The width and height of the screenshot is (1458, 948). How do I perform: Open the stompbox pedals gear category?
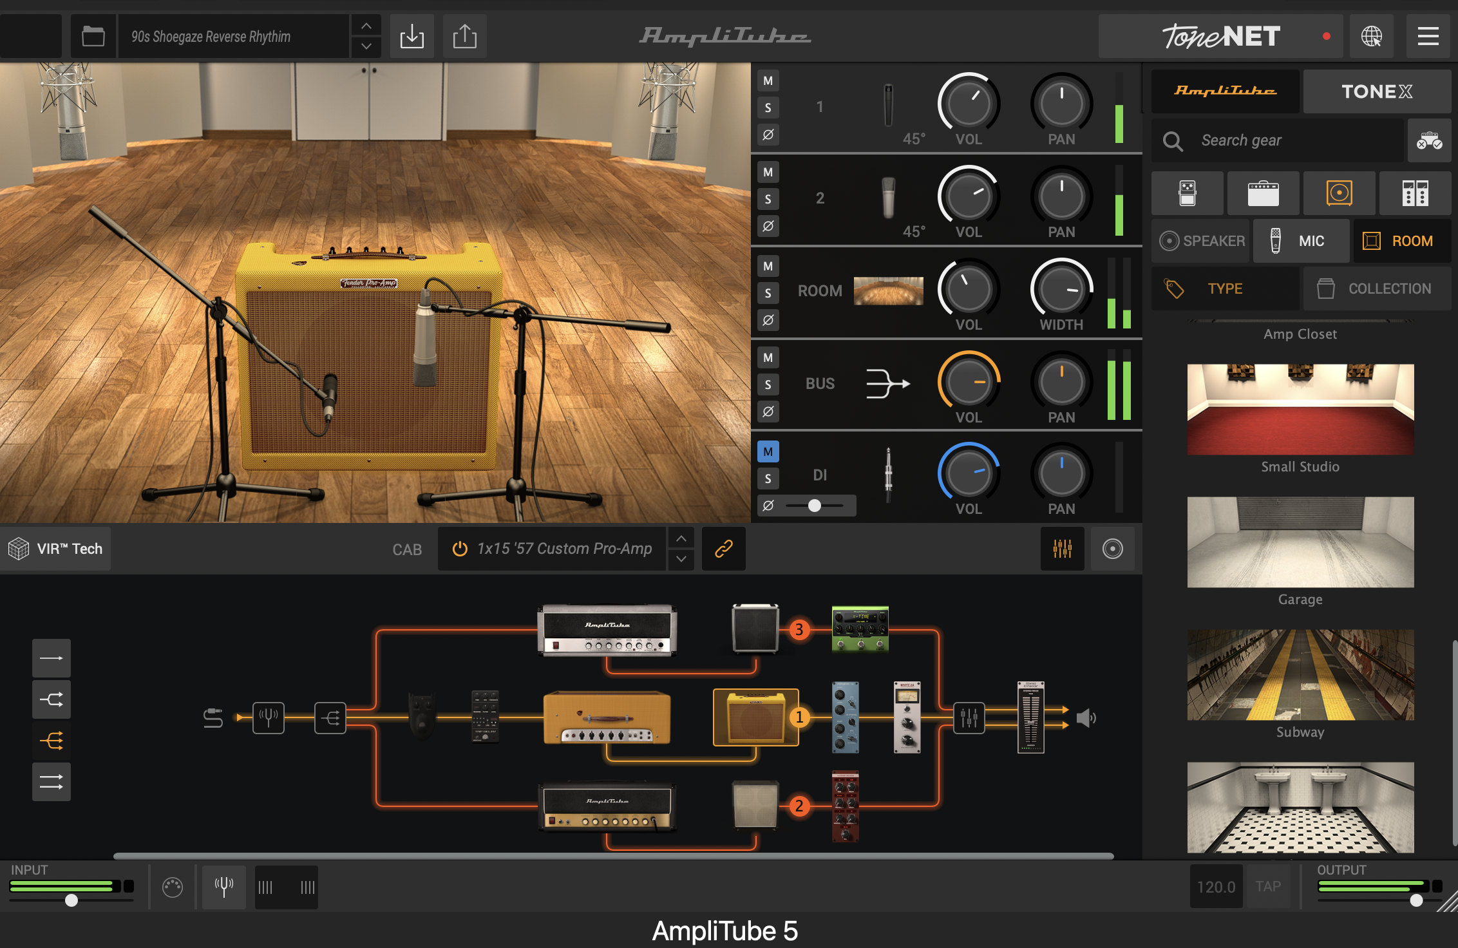pos(1187,193)
